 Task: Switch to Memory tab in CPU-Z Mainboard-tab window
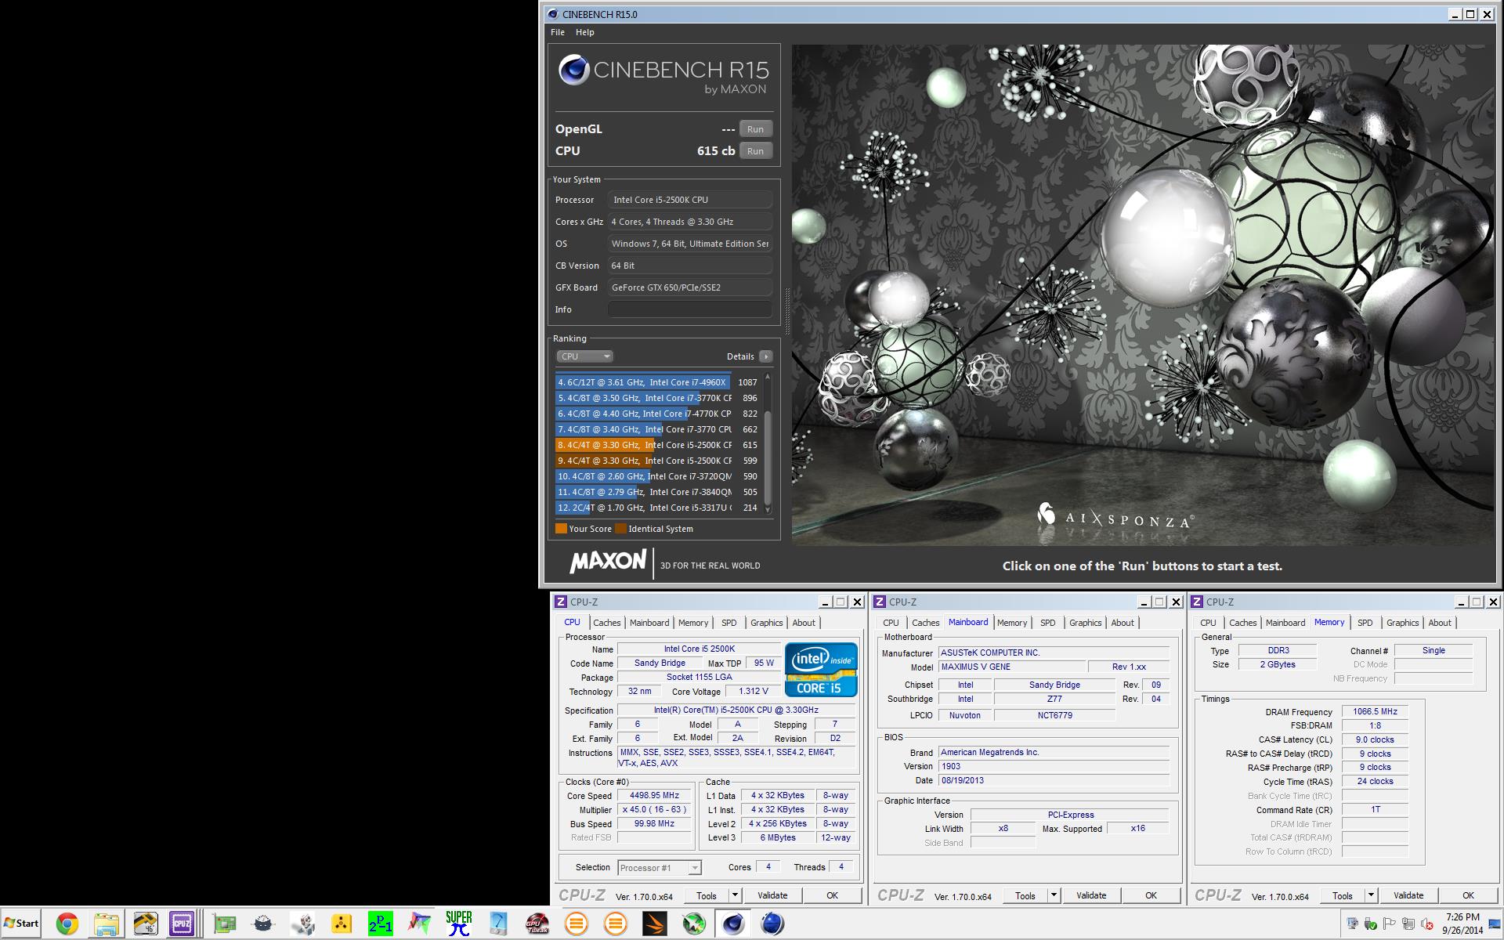(1011, 623)
